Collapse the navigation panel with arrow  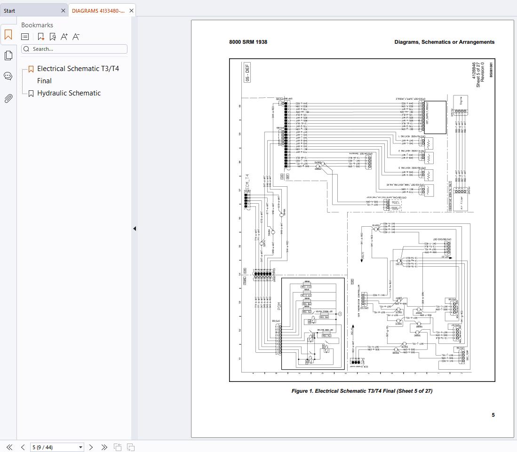tap(135, 229)
